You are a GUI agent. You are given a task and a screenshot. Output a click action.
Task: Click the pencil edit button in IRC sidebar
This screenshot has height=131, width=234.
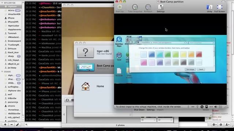point(18,124)
